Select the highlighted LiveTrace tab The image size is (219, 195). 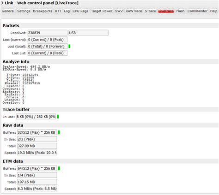tap(166, 11)
